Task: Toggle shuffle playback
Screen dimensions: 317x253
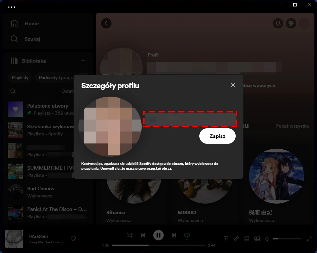Action: [x=130, y=235]
